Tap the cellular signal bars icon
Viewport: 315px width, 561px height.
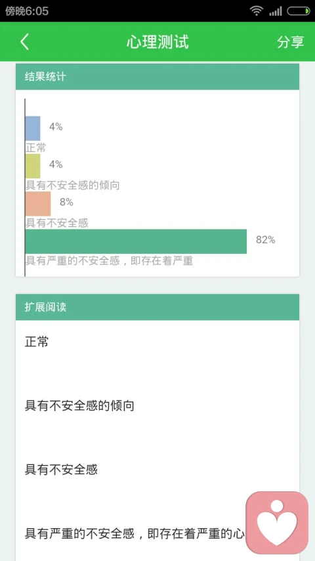point(276,11)
